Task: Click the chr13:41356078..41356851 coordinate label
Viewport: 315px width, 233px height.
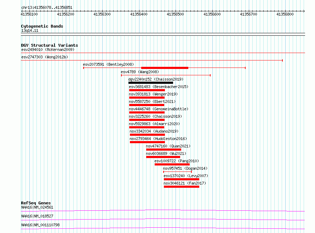Action: pyautogui.click(x=47, y=8)
